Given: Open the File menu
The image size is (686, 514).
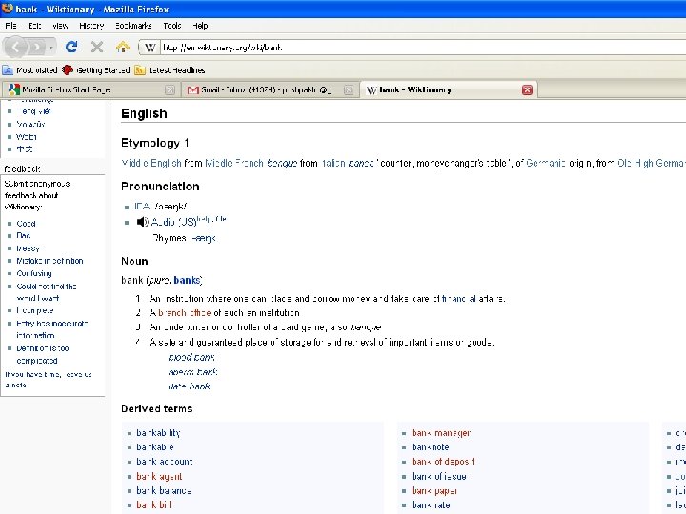Looking at the screenshot, I should (x=10, y=26).
